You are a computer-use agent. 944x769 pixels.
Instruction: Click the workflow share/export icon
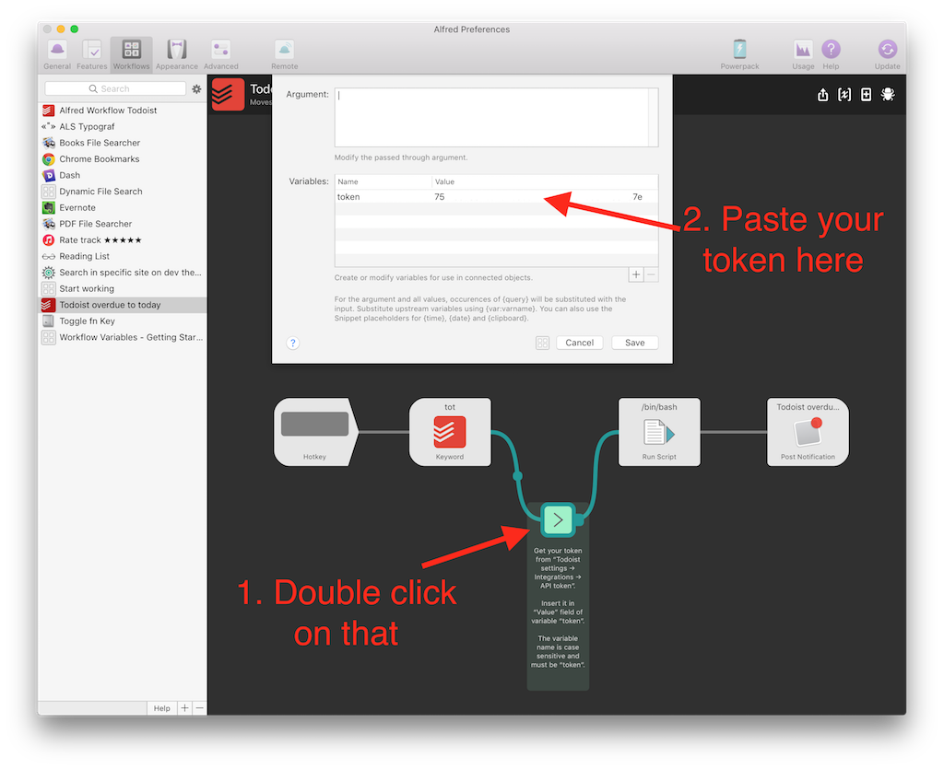coord(823,94)
